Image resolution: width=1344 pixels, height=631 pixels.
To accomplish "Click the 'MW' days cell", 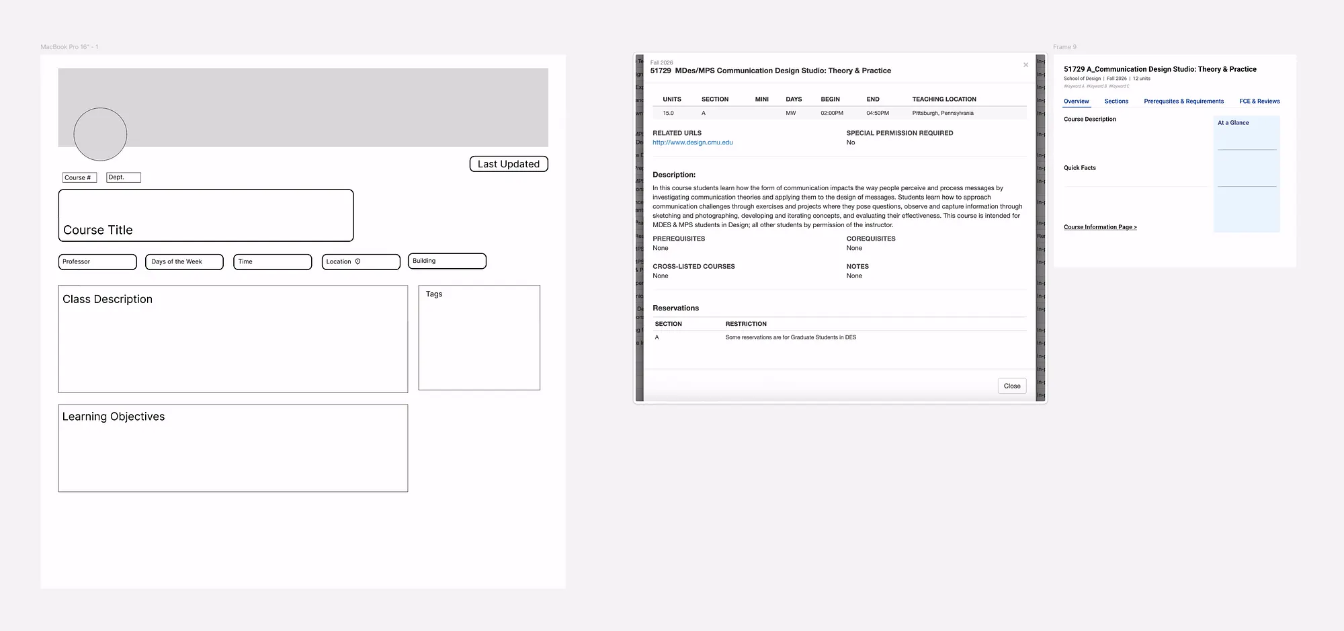I will [790, 113].
